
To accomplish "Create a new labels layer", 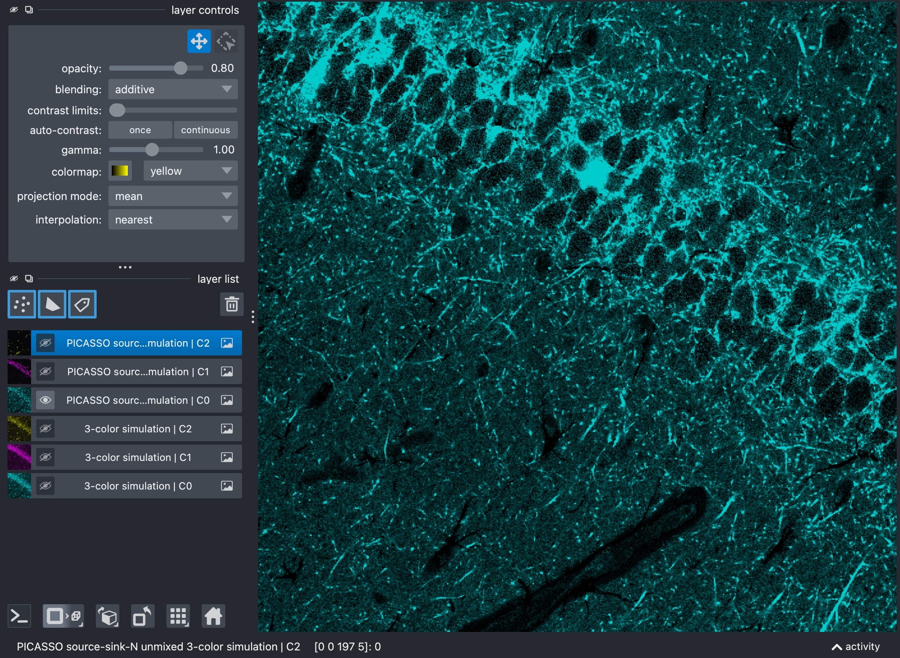I will click(82, 304).
